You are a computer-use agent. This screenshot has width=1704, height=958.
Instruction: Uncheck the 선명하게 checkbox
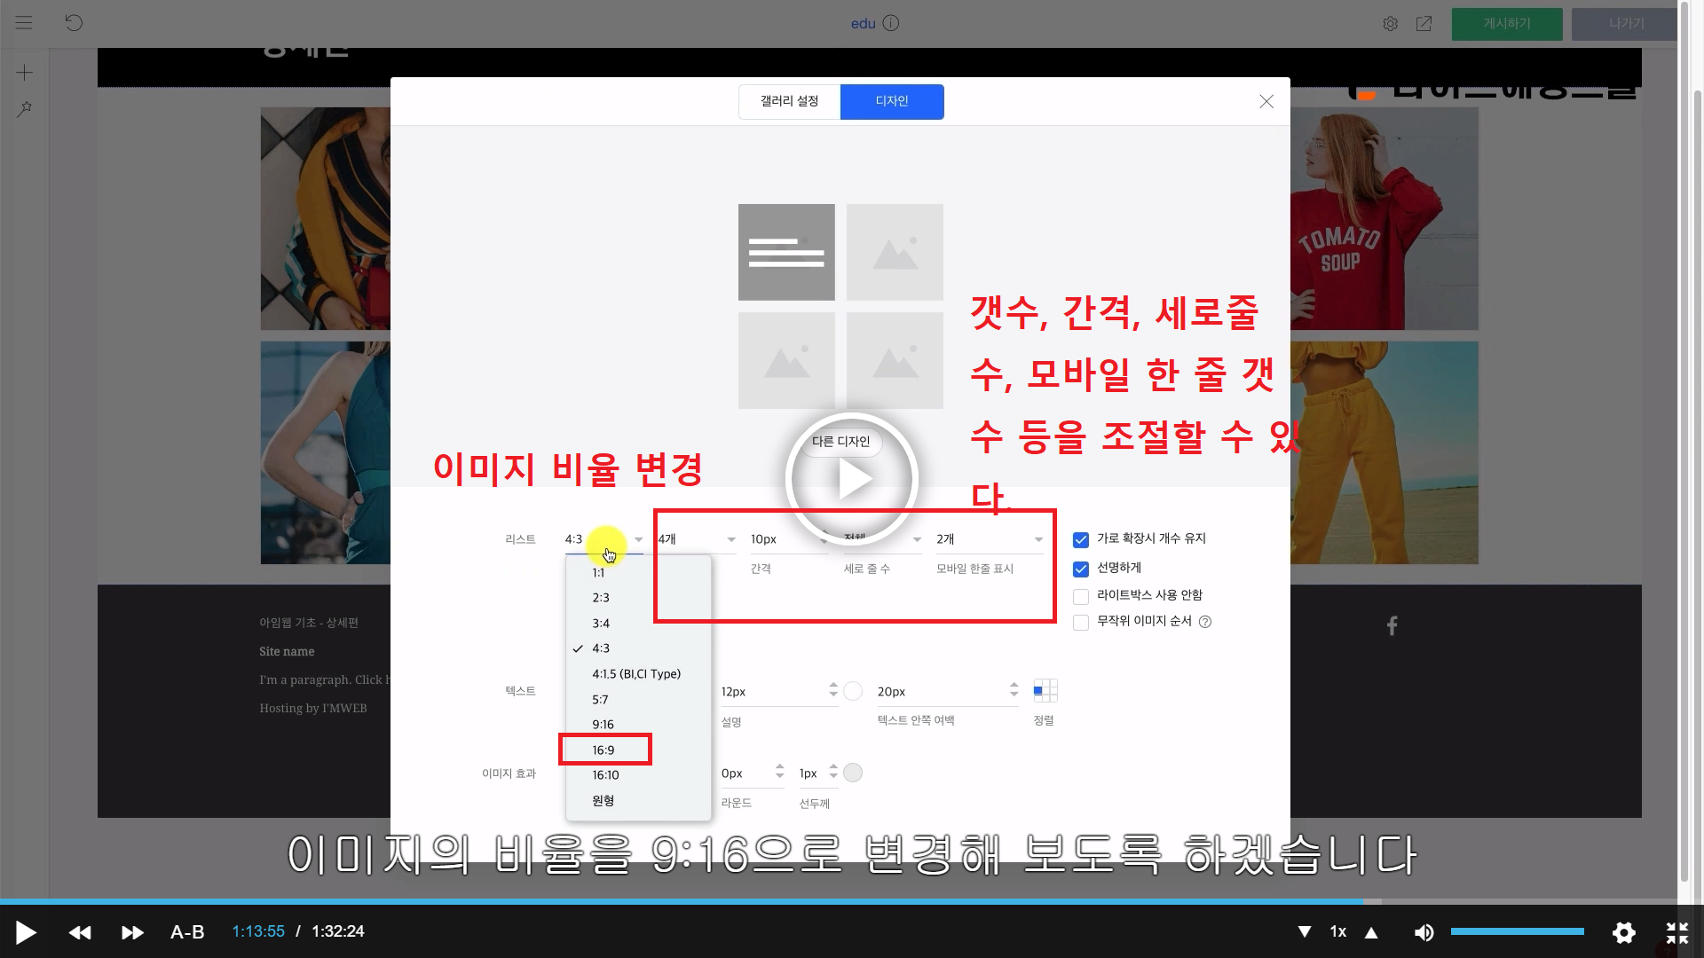[1080, 569]
